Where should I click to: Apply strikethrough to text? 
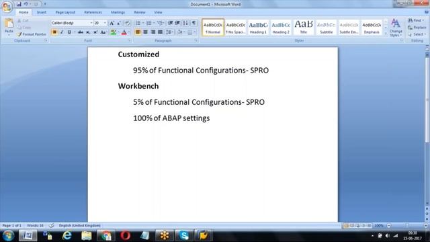pos(81,32)
